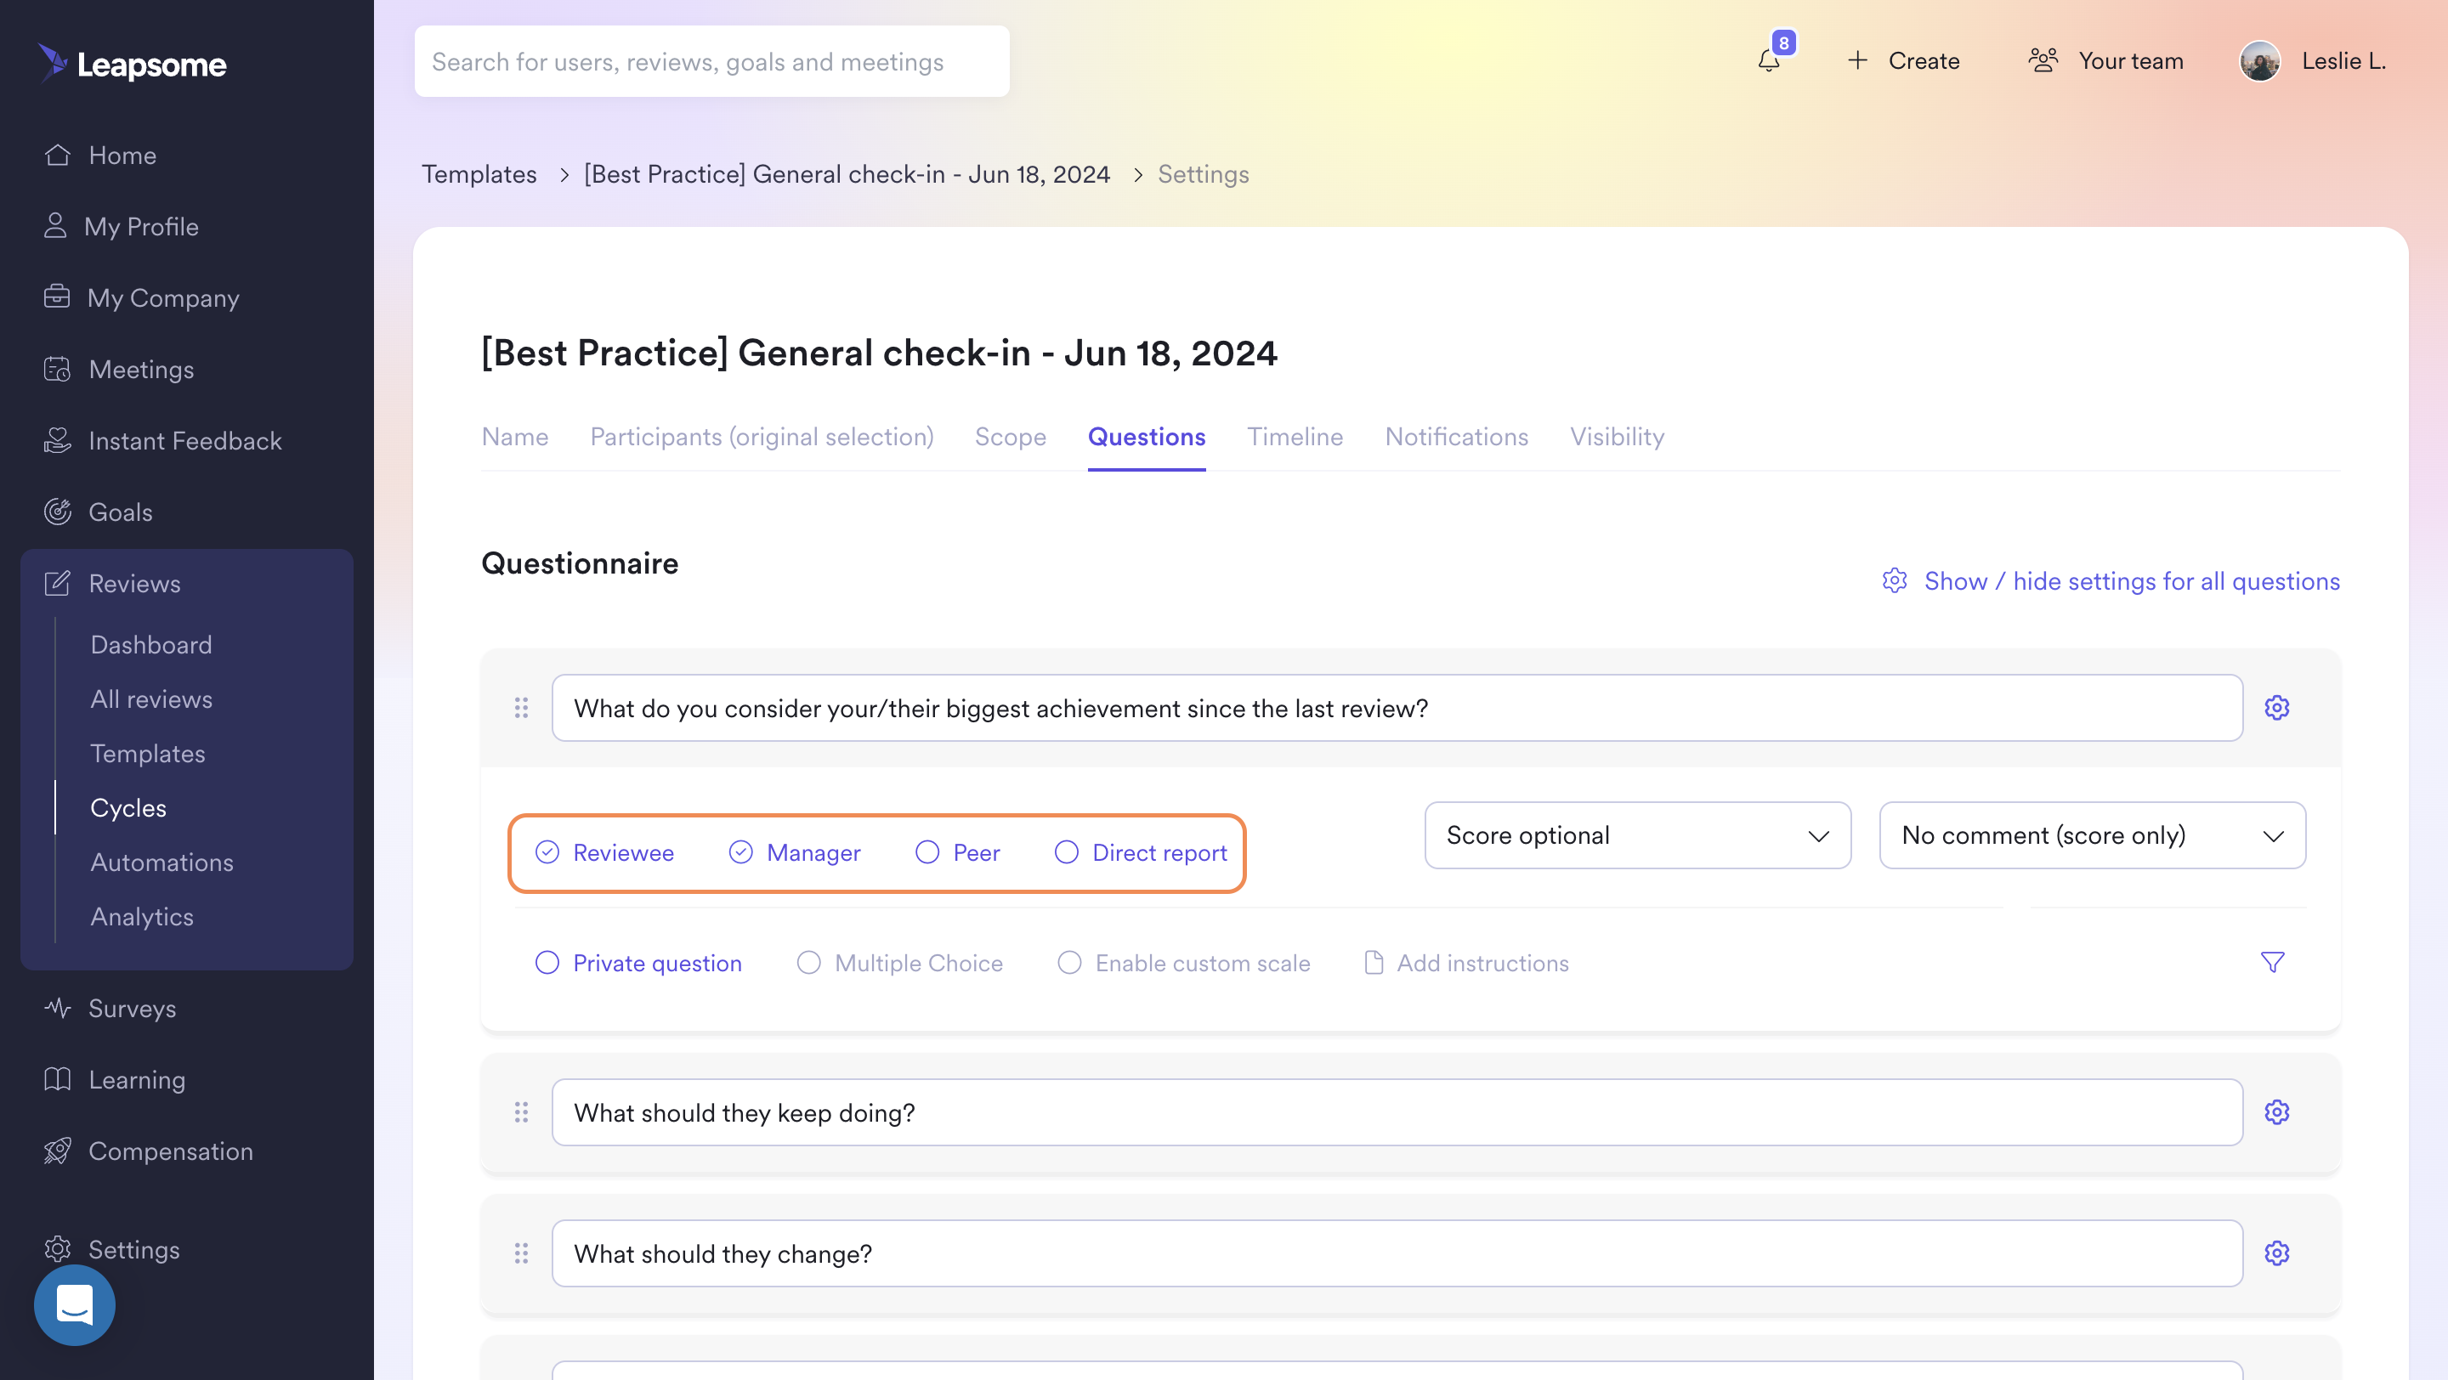
Task: Click the Compensation rocket icon
Action: tap(57, 1151)
